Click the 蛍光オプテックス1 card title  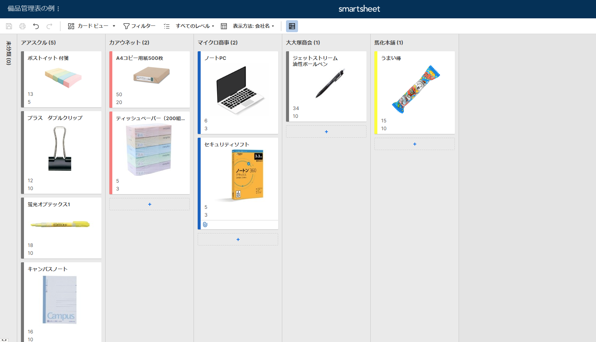click(49, 204)
